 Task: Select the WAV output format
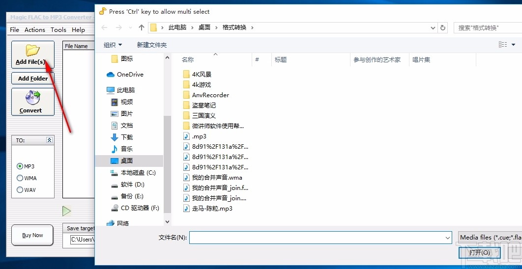tap(26, 190)
